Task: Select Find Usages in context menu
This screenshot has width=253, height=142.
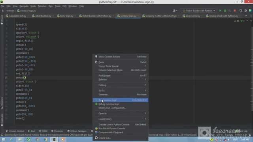Action: coord(120,75)
